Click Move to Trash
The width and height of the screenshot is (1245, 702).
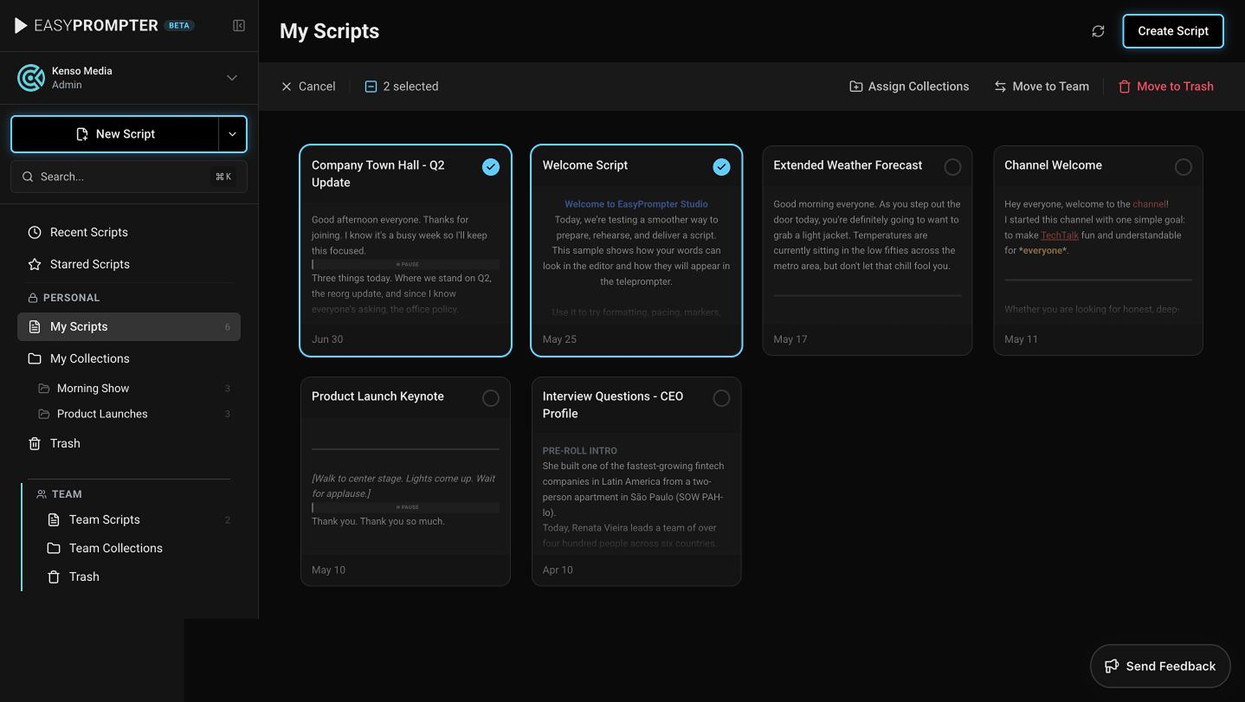tap(1166, 87)
